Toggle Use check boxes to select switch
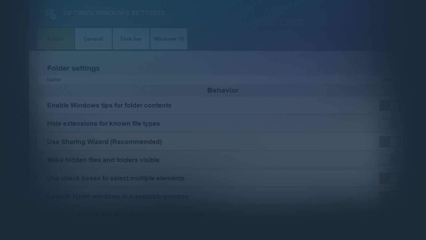This screenshot has height=240, width=426. (390, 178)
